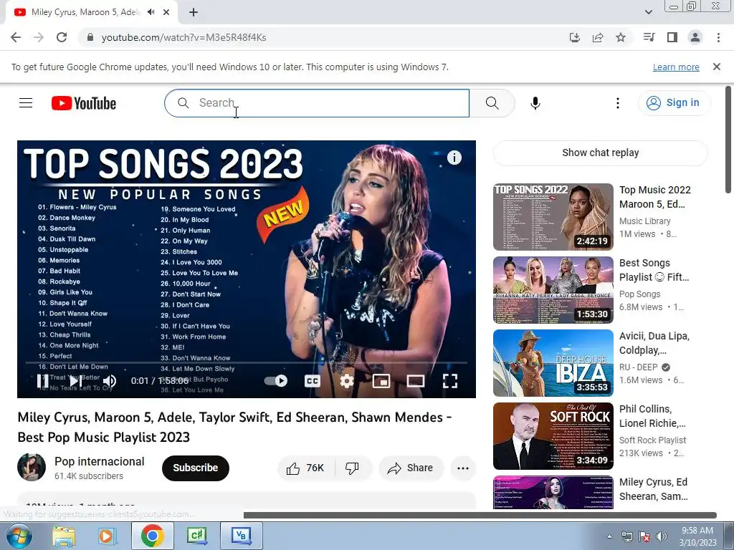Show chat replay

coord(600,153)
